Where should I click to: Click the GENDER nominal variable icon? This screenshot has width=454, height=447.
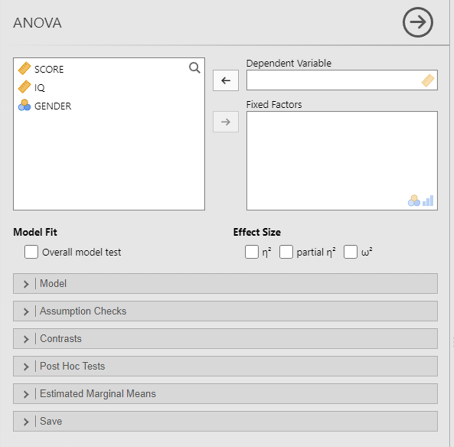pos(24,105)
